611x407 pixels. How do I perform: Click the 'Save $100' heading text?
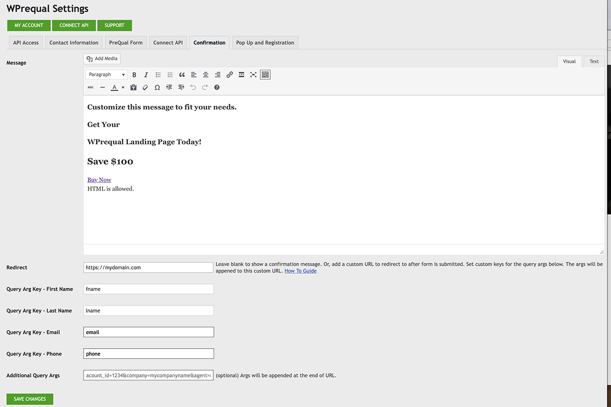110,162
